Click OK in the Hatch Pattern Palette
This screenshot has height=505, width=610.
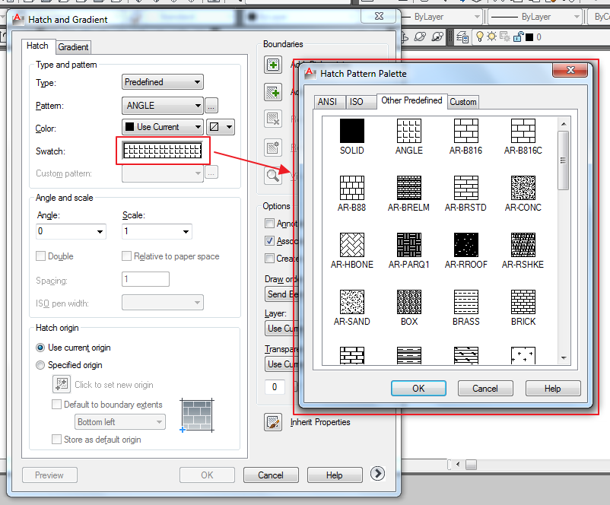(x=418, y=388)
